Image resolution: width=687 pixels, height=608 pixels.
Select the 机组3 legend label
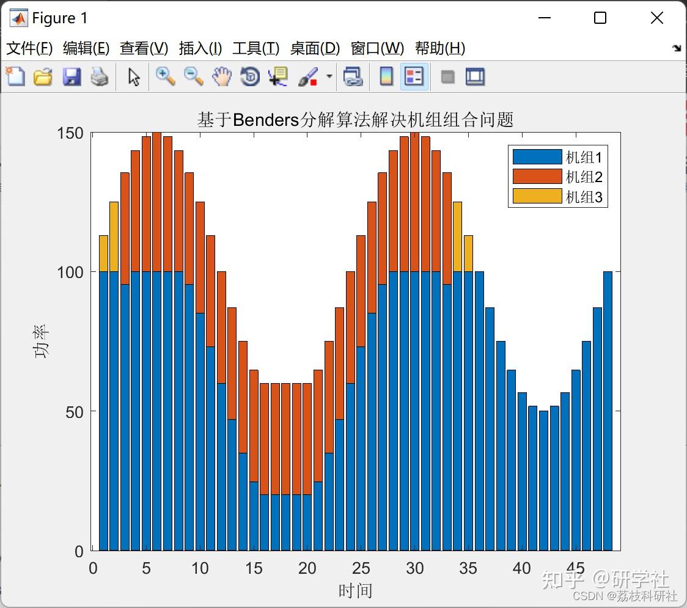584,196
